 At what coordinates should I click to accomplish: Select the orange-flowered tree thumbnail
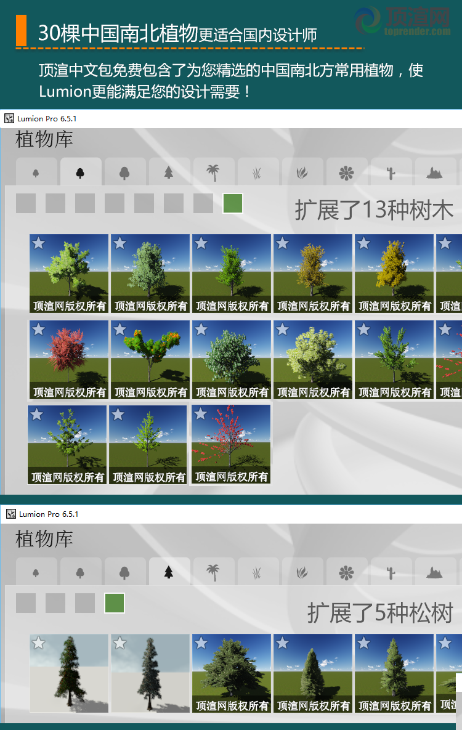(150, 360)
